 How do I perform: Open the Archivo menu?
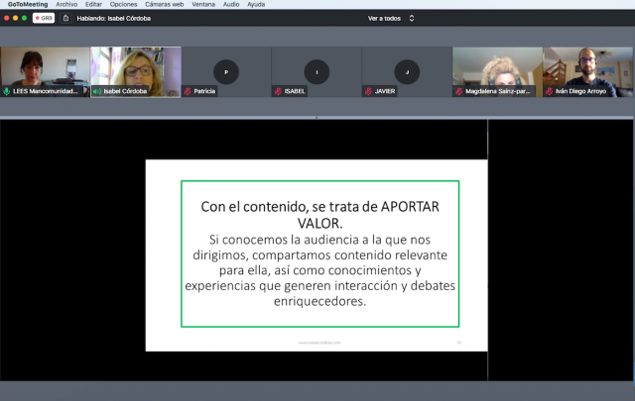(x=66, y=4)
